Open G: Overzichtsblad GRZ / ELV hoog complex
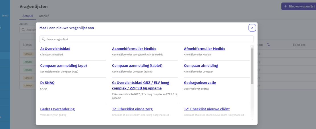Image resolution: width=316 pixels, height=129 pixels. click(x=141, y=85)
